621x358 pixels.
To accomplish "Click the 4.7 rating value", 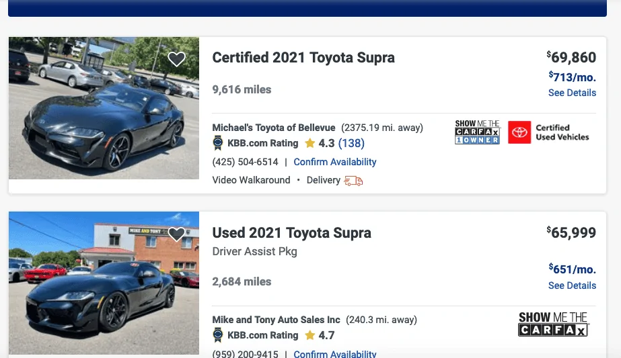I will tap(326, 335).
